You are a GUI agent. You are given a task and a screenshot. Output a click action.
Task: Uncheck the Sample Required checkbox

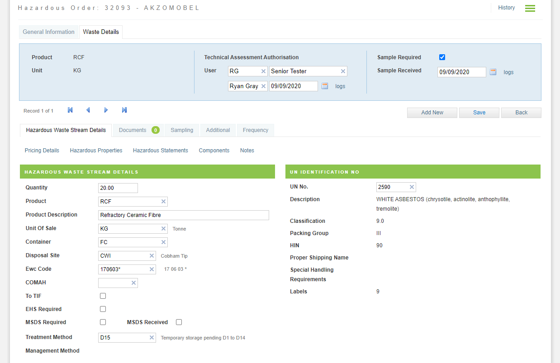[442, 57]
